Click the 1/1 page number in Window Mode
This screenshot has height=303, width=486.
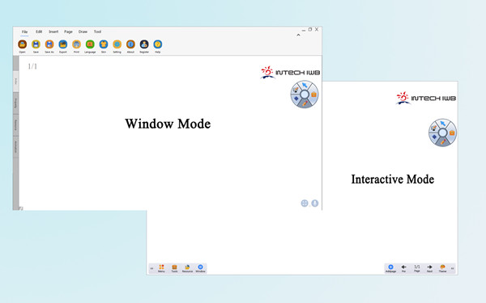click(32, 66)
